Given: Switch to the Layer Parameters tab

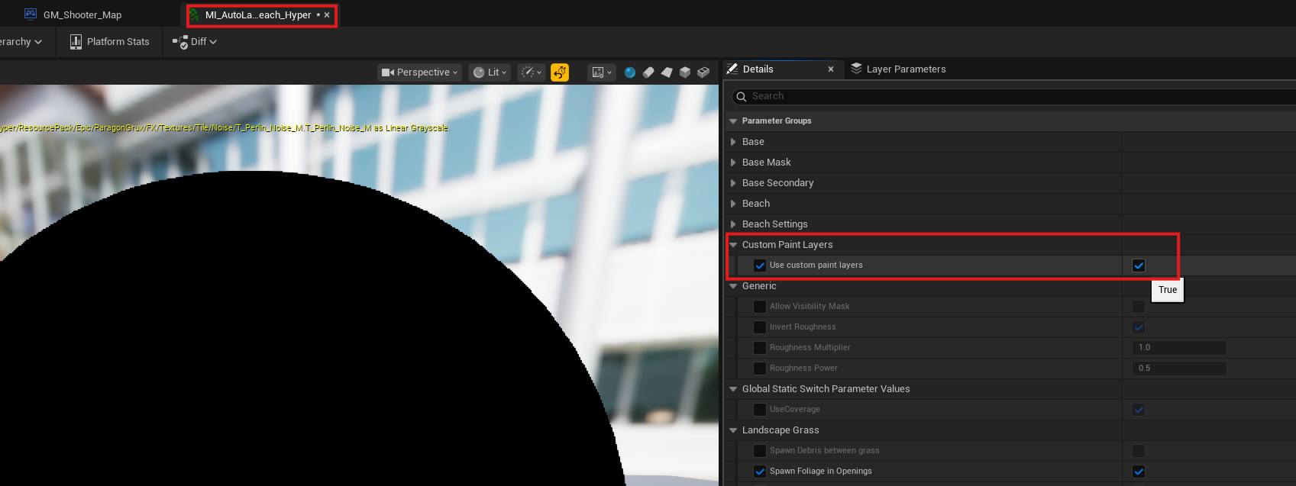Looking at the screenshot, I should [x=898, y=69].
